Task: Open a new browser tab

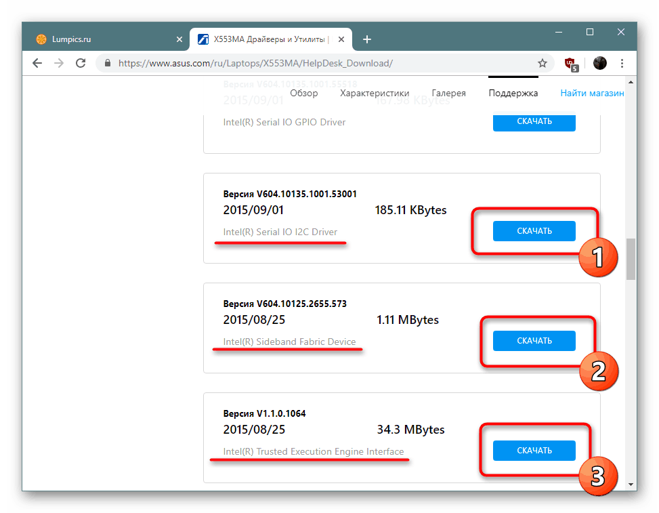Action: [x=367, y=39]
